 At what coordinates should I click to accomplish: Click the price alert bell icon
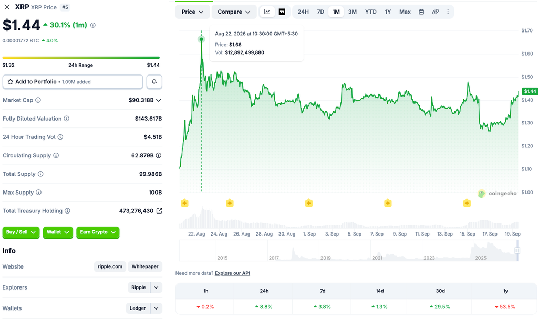click(x=154, y=81)
